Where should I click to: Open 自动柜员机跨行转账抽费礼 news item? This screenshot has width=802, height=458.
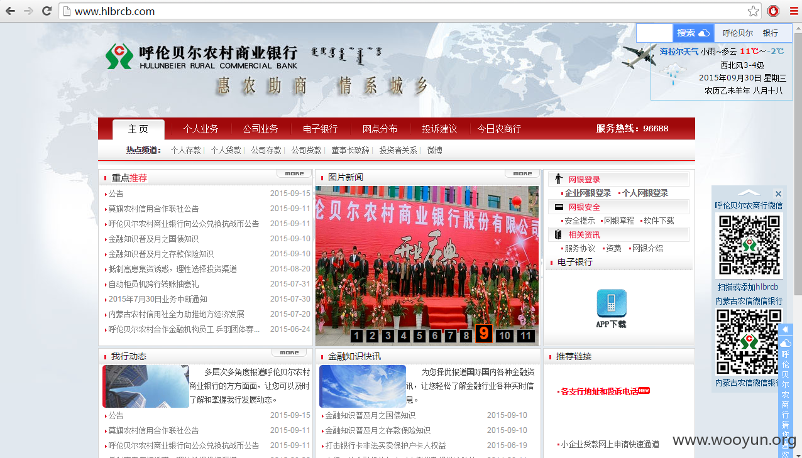click(x=153, y=284)
